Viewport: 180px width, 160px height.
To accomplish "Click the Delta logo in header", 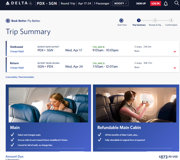I will tap(19, 3).
